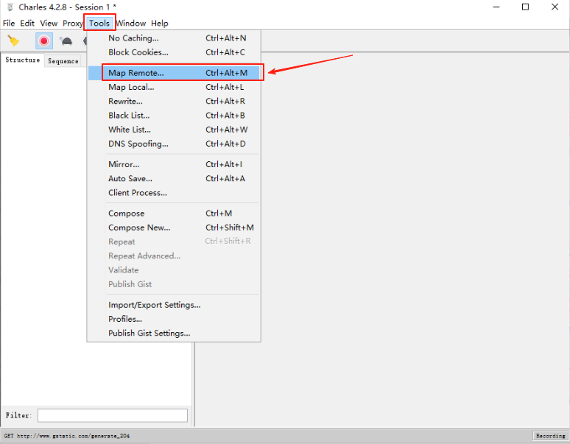Image resolution: width=570 pixels, height=444 pixels.
Task: Toggle the red recording button
Action: 44,40
